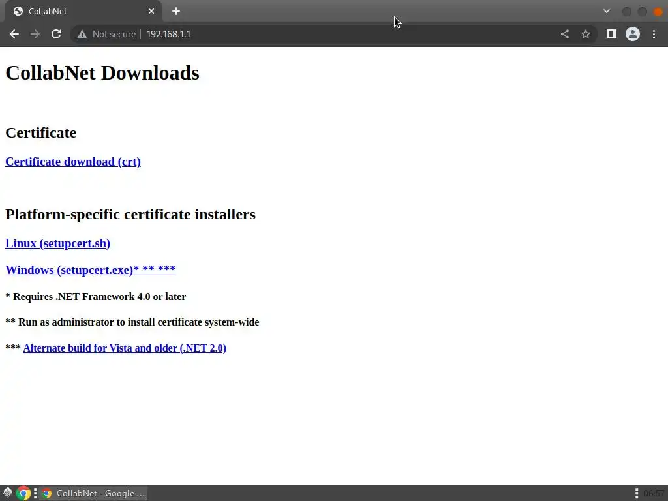Image resolution: width=668 pixels, height=501 pixels.
Task: Open Alternate build for Vista link
Action: (125, 348)
